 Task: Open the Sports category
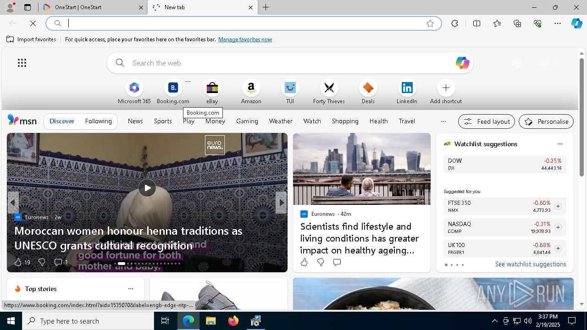point(163,121)
